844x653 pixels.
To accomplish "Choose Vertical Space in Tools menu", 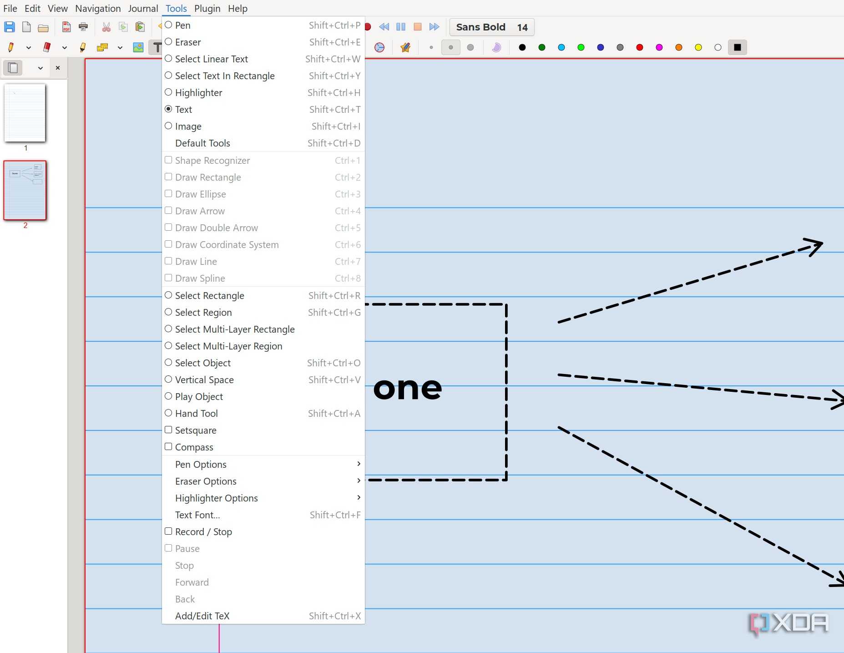I will click(x=263, y=380).
